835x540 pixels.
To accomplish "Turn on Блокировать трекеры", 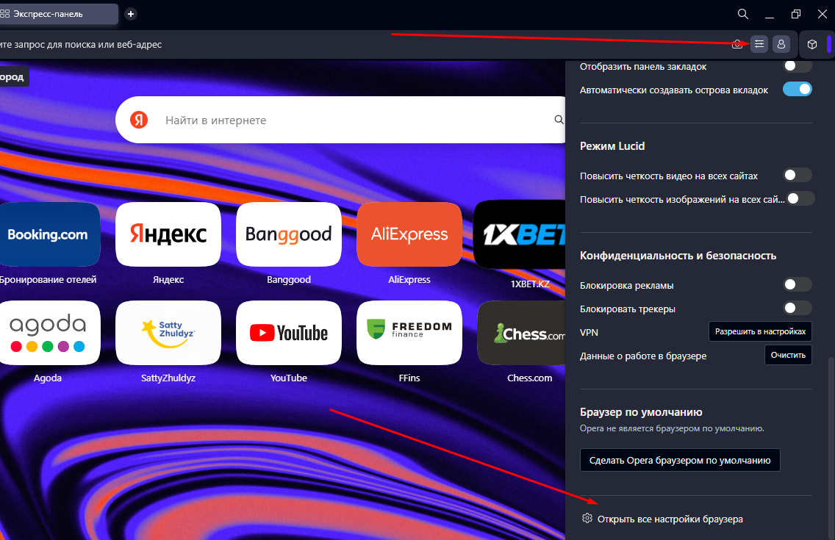I will (x=798, y=308).
